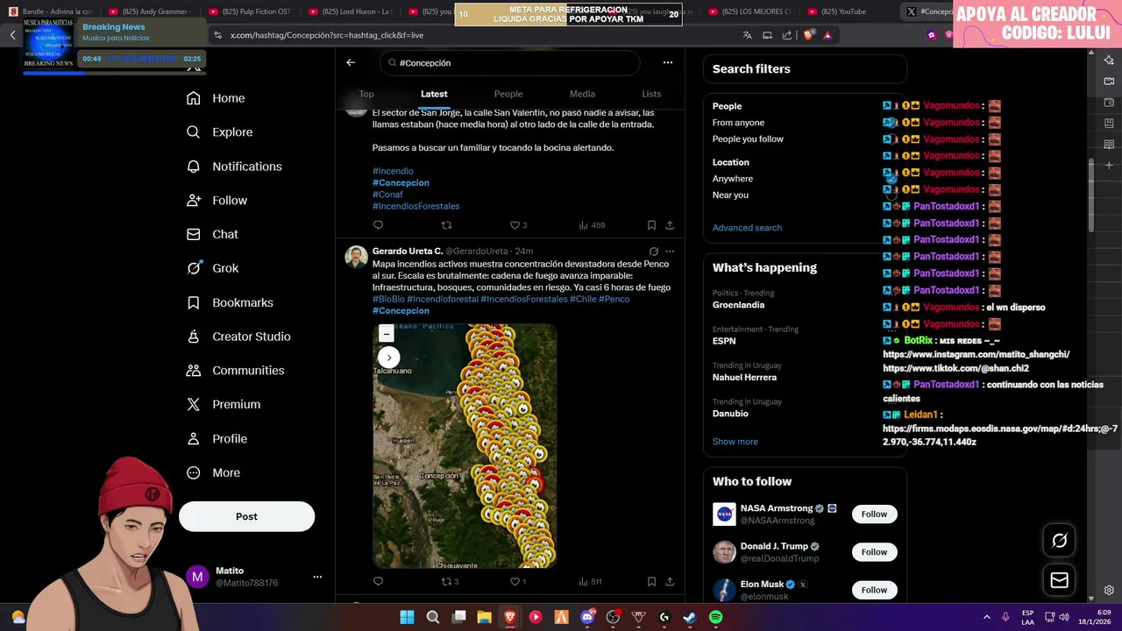Click the Post button
The width and height of the screenshot is (1122, 631).
coord(246,516)
